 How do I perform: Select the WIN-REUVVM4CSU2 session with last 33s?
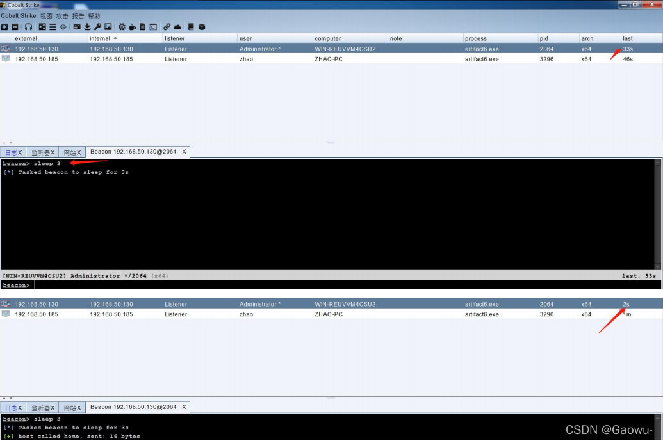click(x=331, y=49)
